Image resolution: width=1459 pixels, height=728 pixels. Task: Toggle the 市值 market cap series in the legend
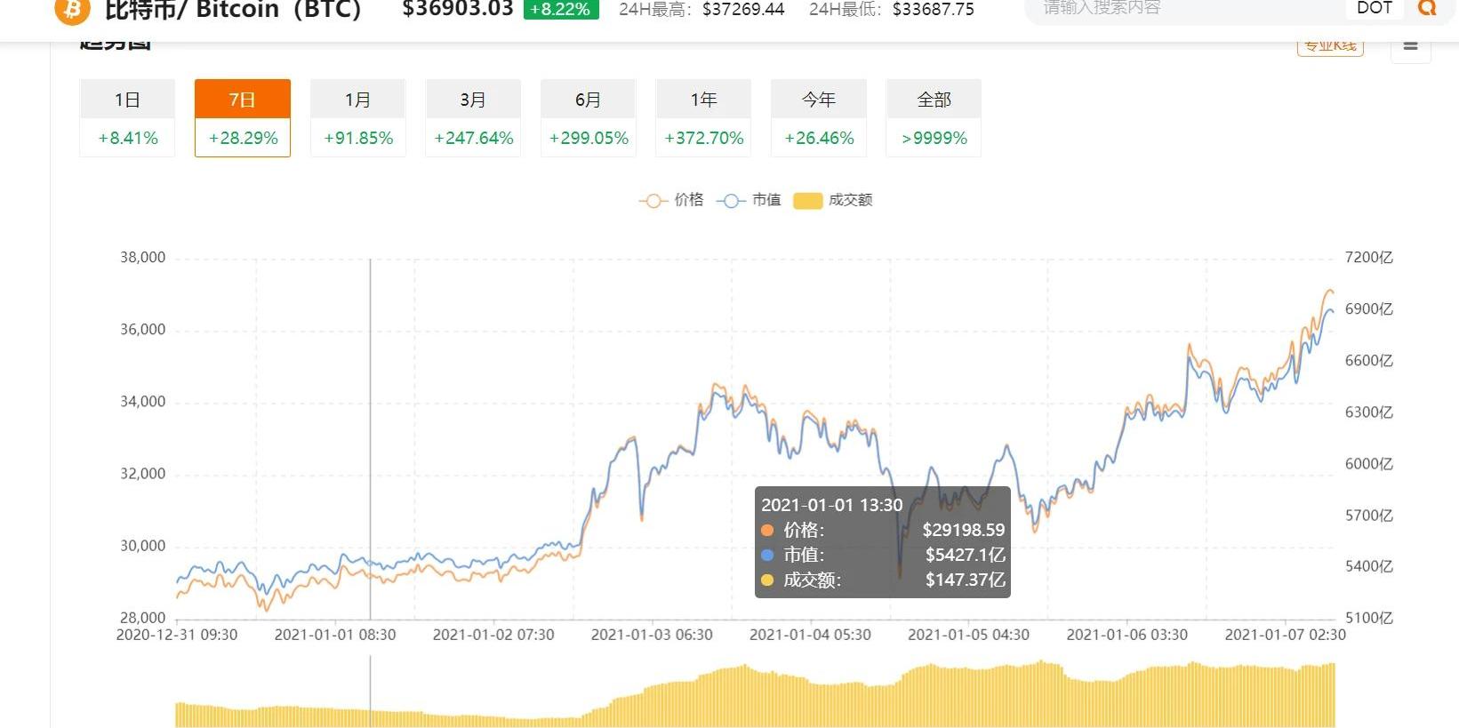tap(749, 200)
